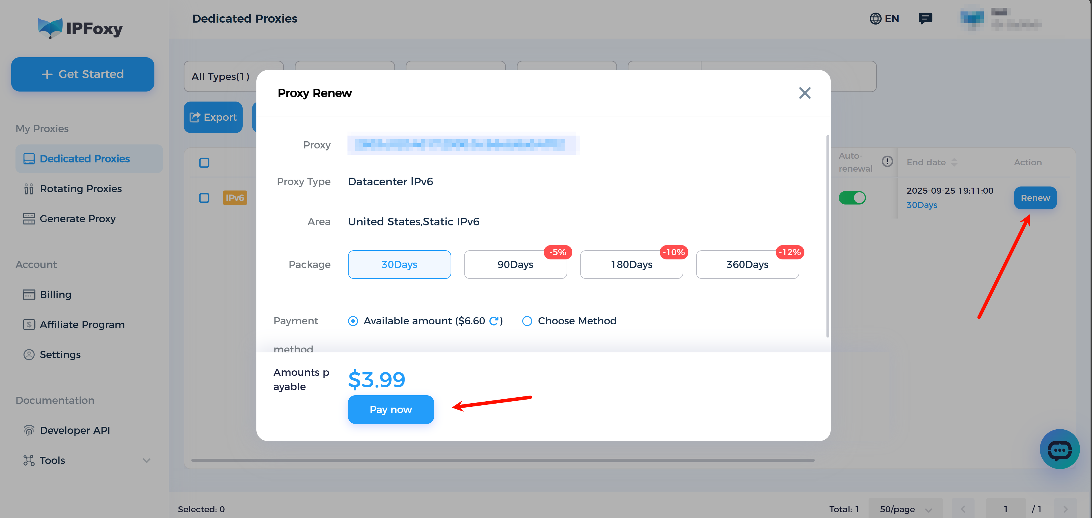
Task: Check the select-all header checkbox
Action: tap(204, 162)
